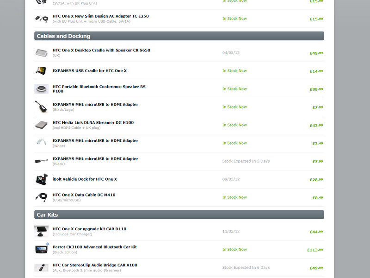Click the £49.99 Car StereoClip price
Viewport: 370px width, 278px height.
pos(316,268)
